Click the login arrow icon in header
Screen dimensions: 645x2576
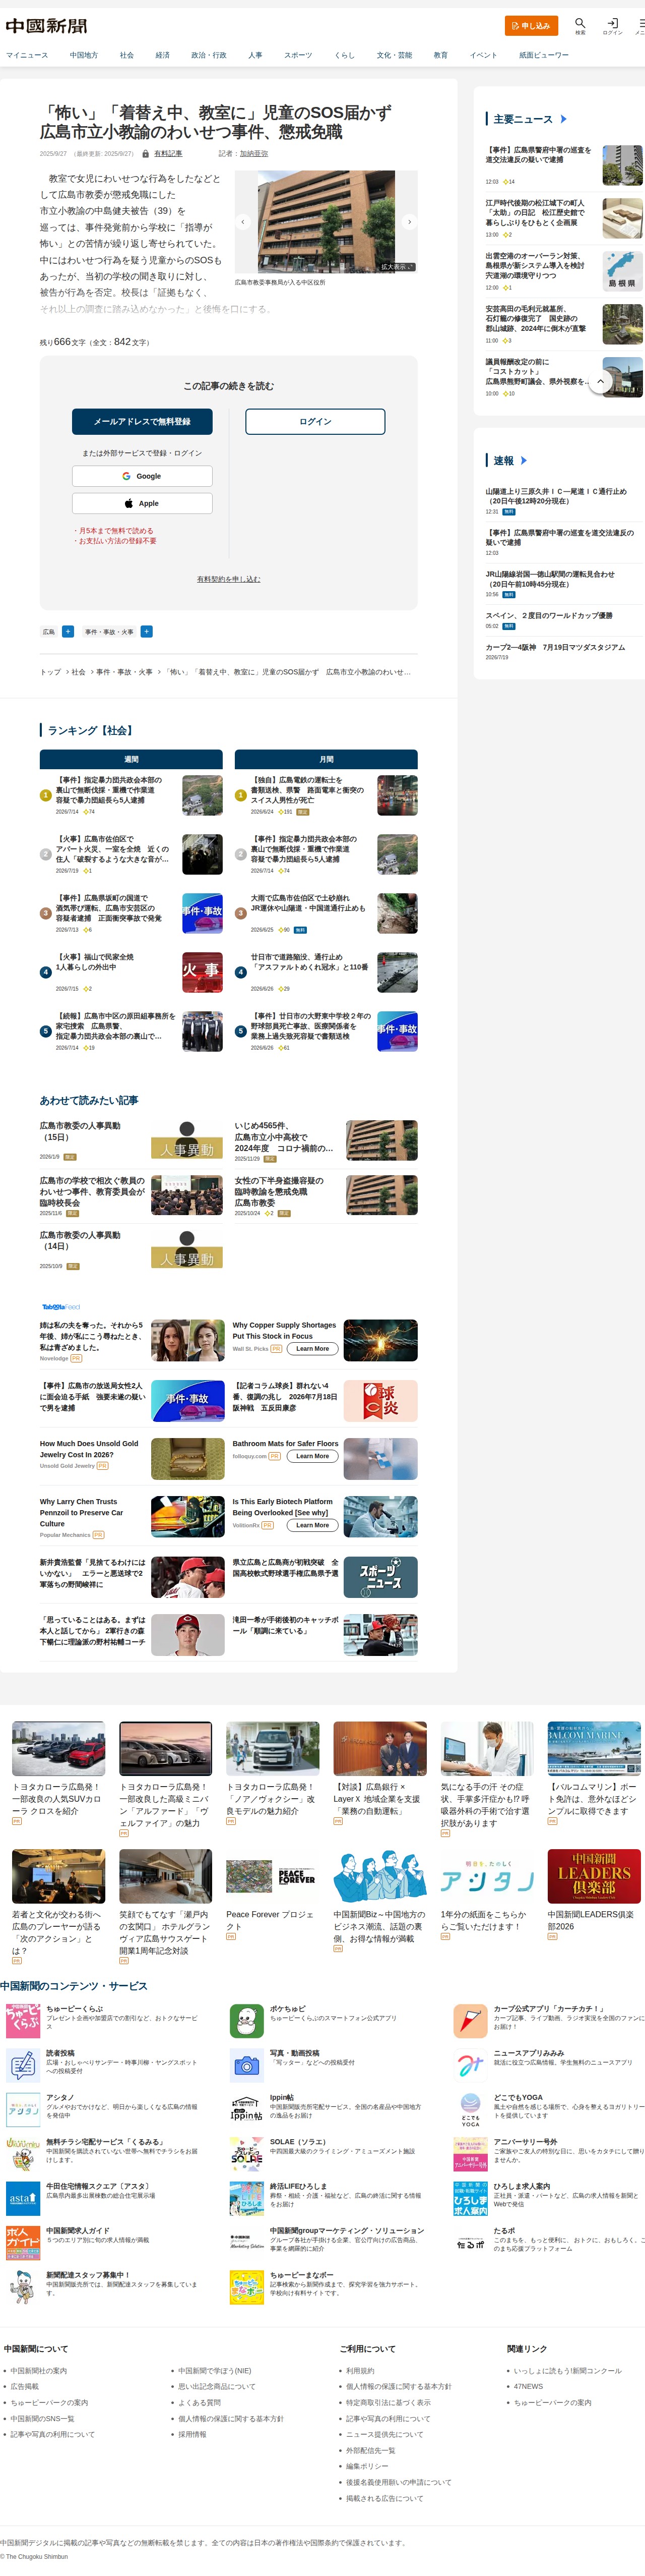pyautogui.click(x=612, y=23)
